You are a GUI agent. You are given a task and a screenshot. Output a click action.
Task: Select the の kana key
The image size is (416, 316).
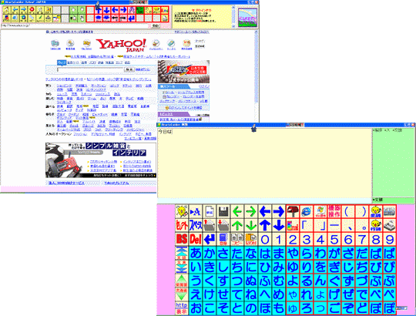tap(251, 308)
